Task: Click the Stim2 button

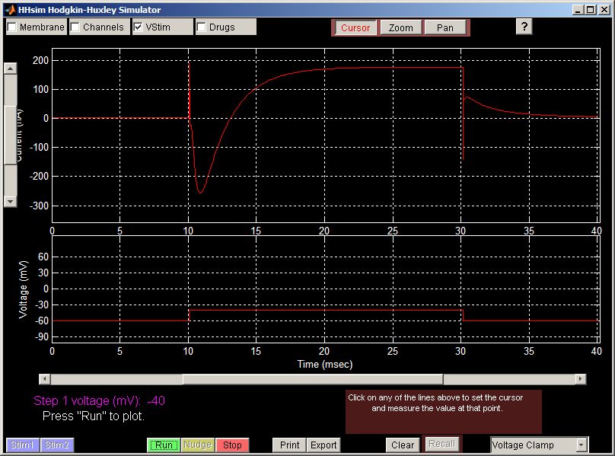Action: point(57,445)
